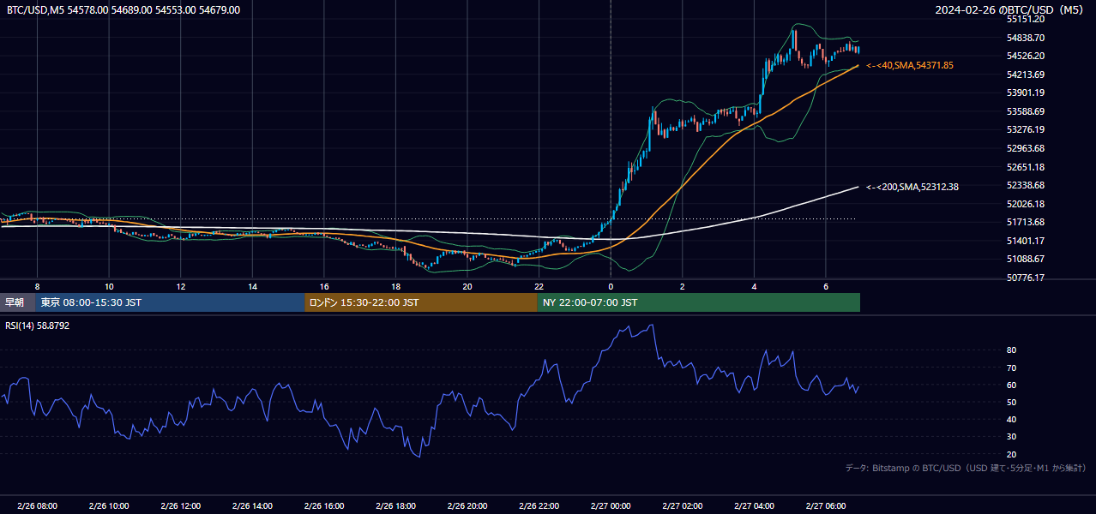
Task: Click RSI scale level 60
Action: (1011, 385)
